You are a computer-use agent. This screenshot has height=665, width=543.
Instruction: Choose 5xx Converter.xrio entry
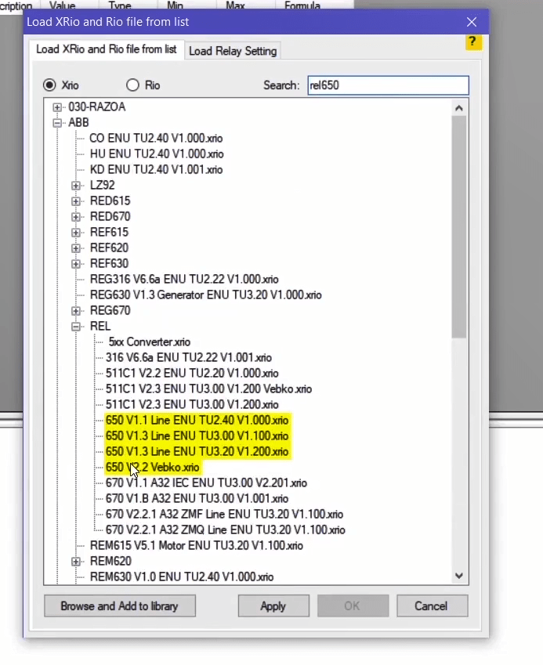click(x=149, y=342)
